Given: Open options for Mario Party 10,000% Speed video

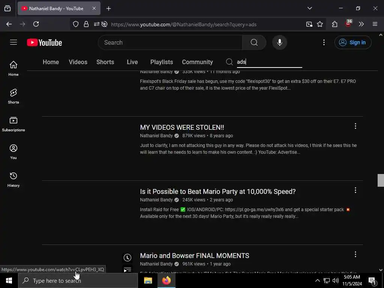Looking at the screenshot, I should 355,190.
